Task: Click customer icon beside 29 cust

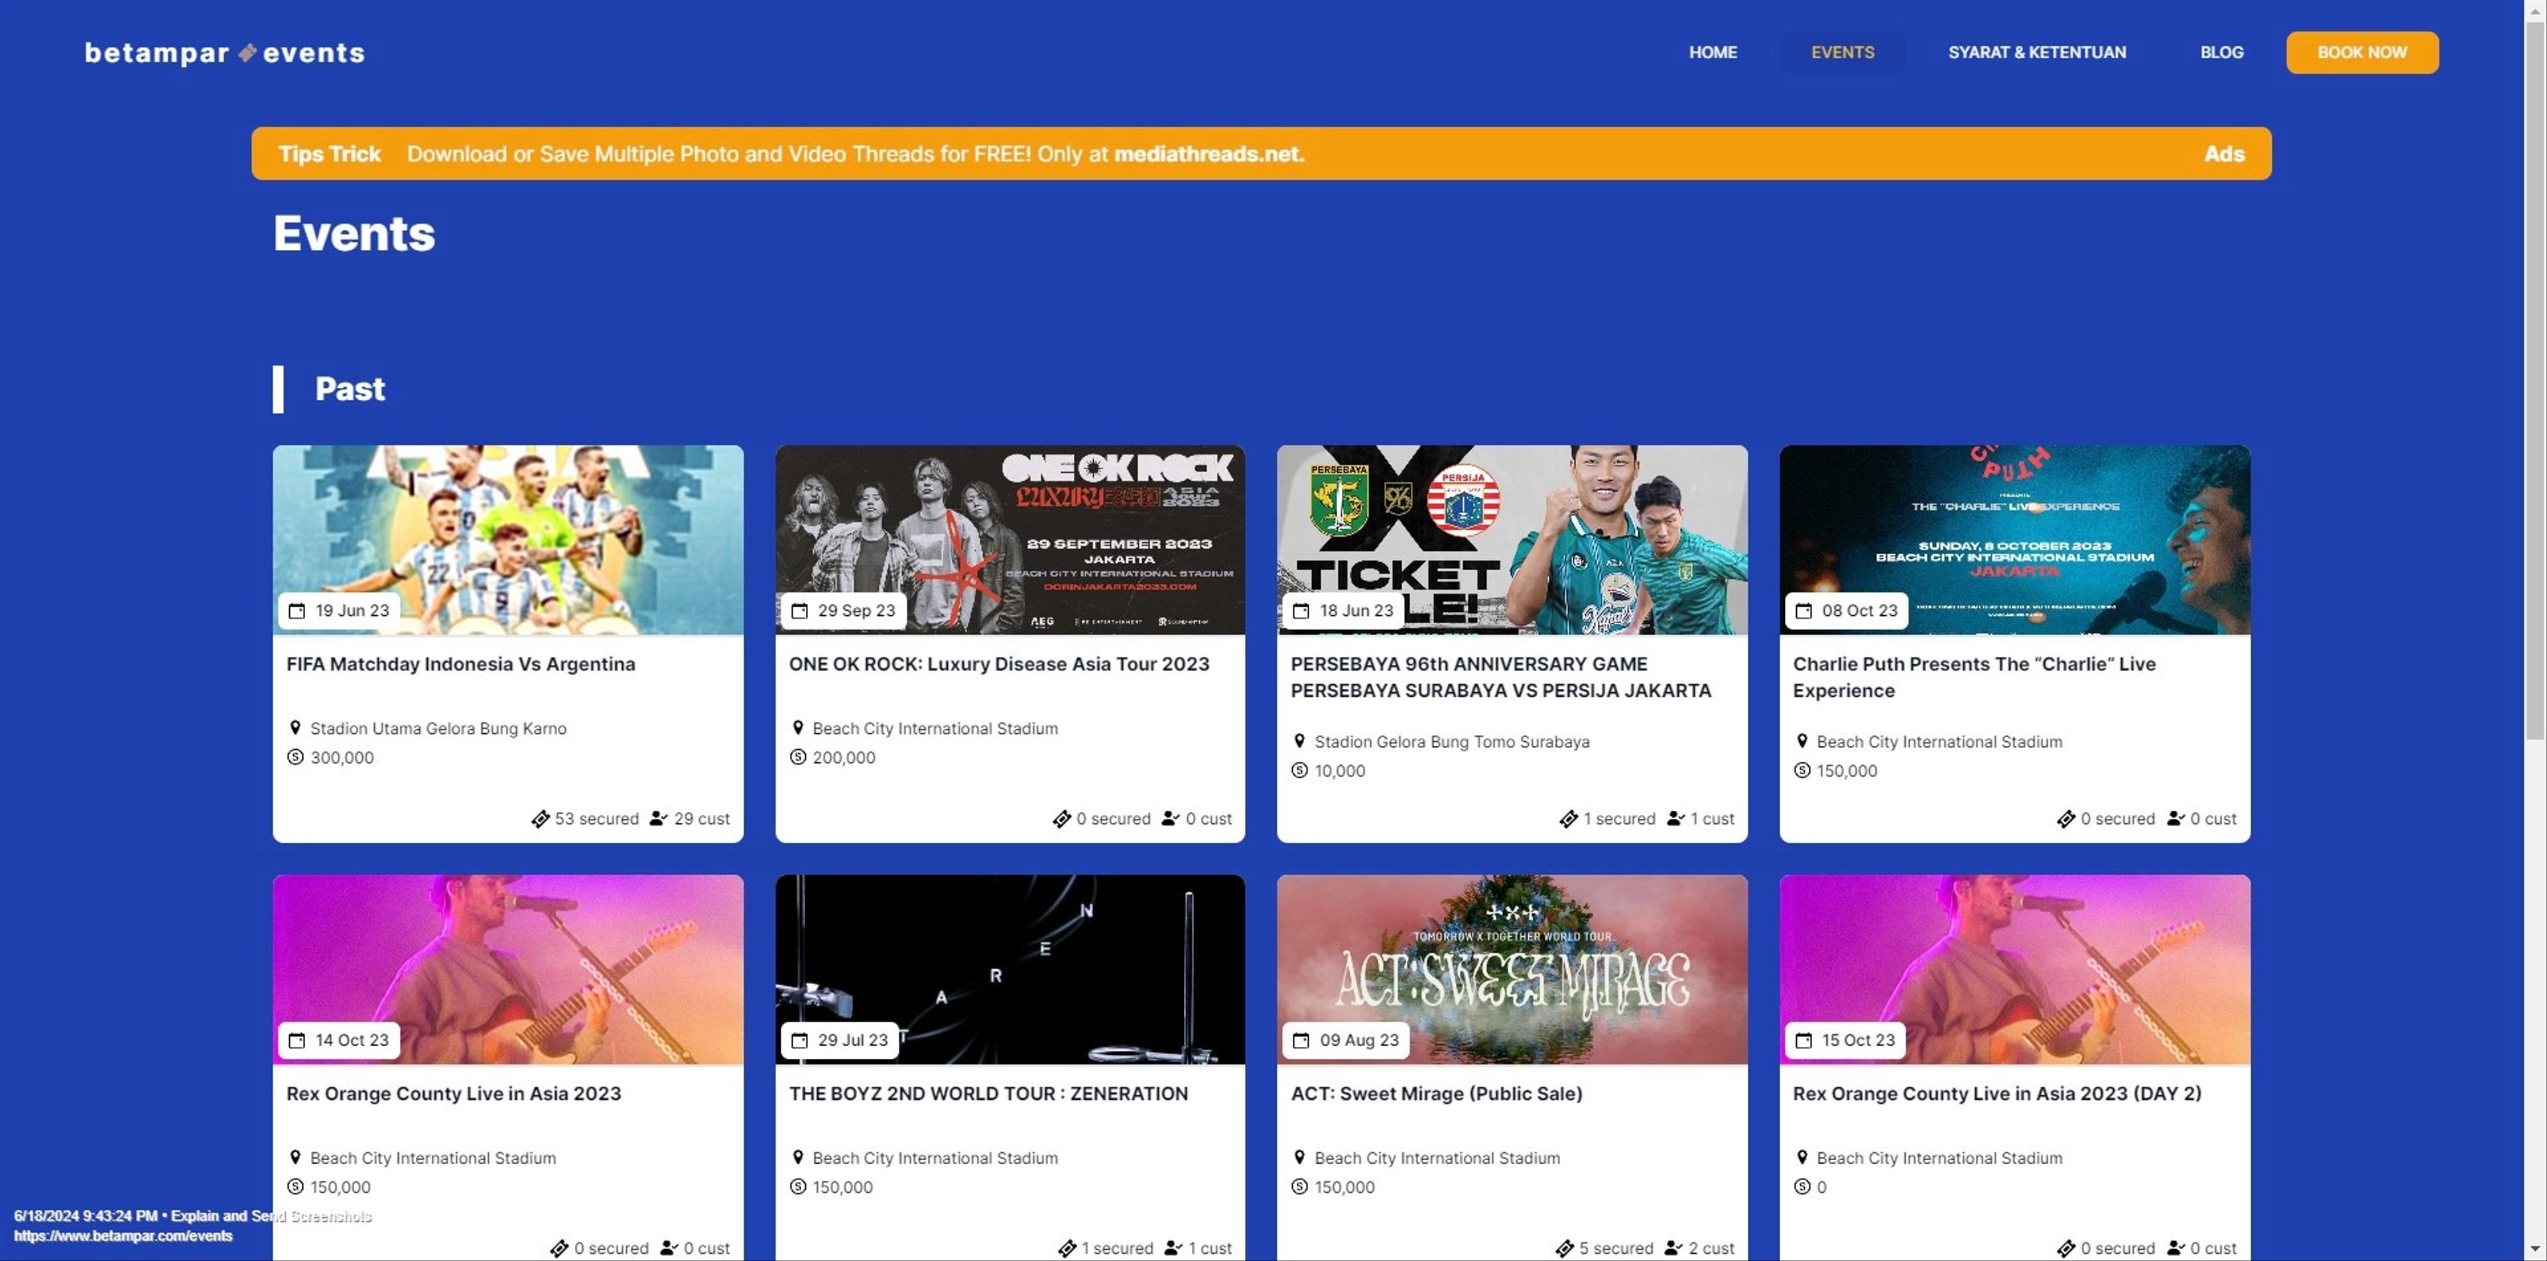Action: tap(657, 818)
